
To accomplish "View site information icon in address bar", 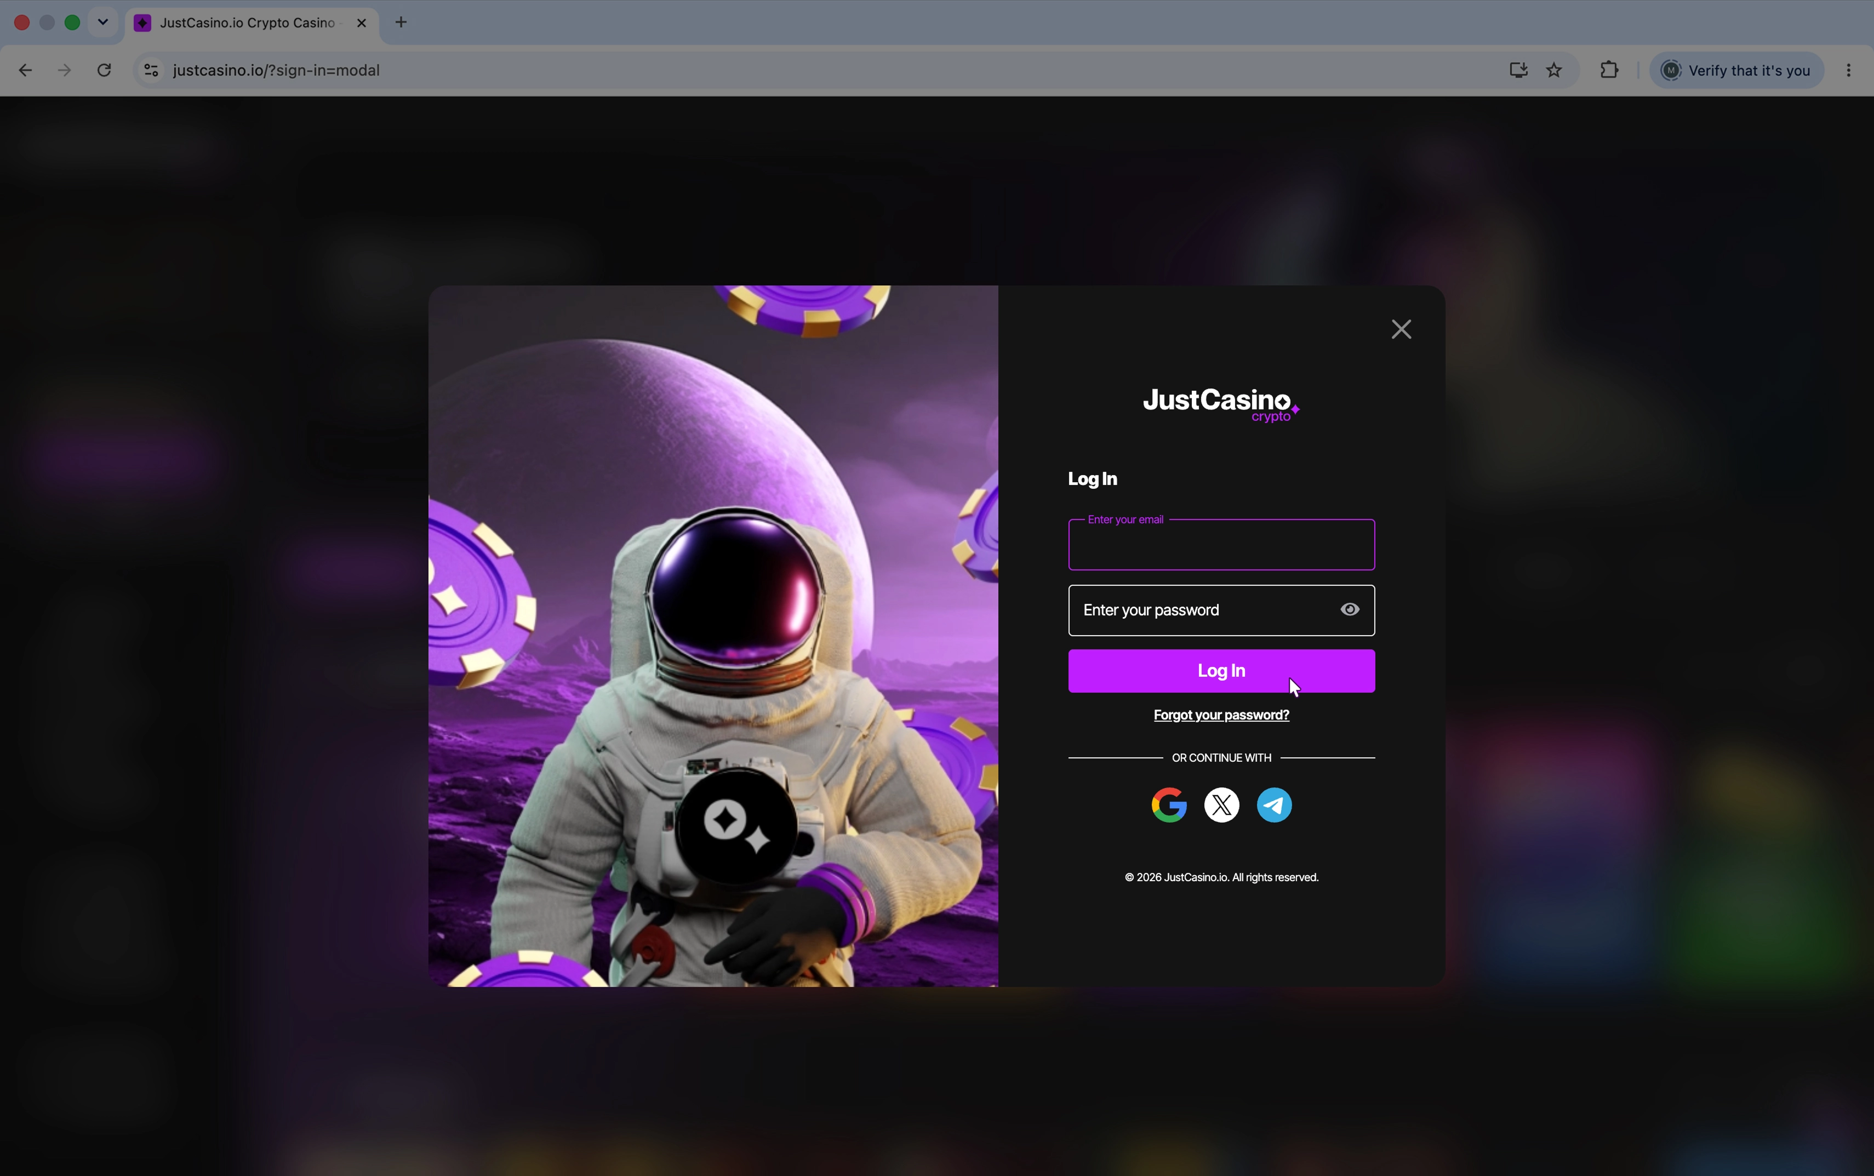I will tap(152, 70).
